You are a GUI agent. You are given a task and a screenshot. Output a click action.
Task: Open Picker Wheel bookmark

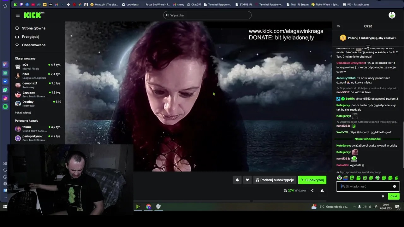pyautogui.click(x=325, y=5)
